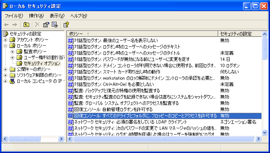
Task: Open the 表示(V) menu
Action: [x=57, y=16]
